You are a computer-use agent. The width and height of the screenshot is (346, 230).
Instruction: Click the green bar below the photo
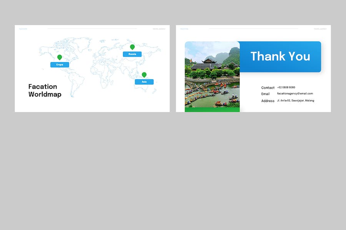click(212, 110)
